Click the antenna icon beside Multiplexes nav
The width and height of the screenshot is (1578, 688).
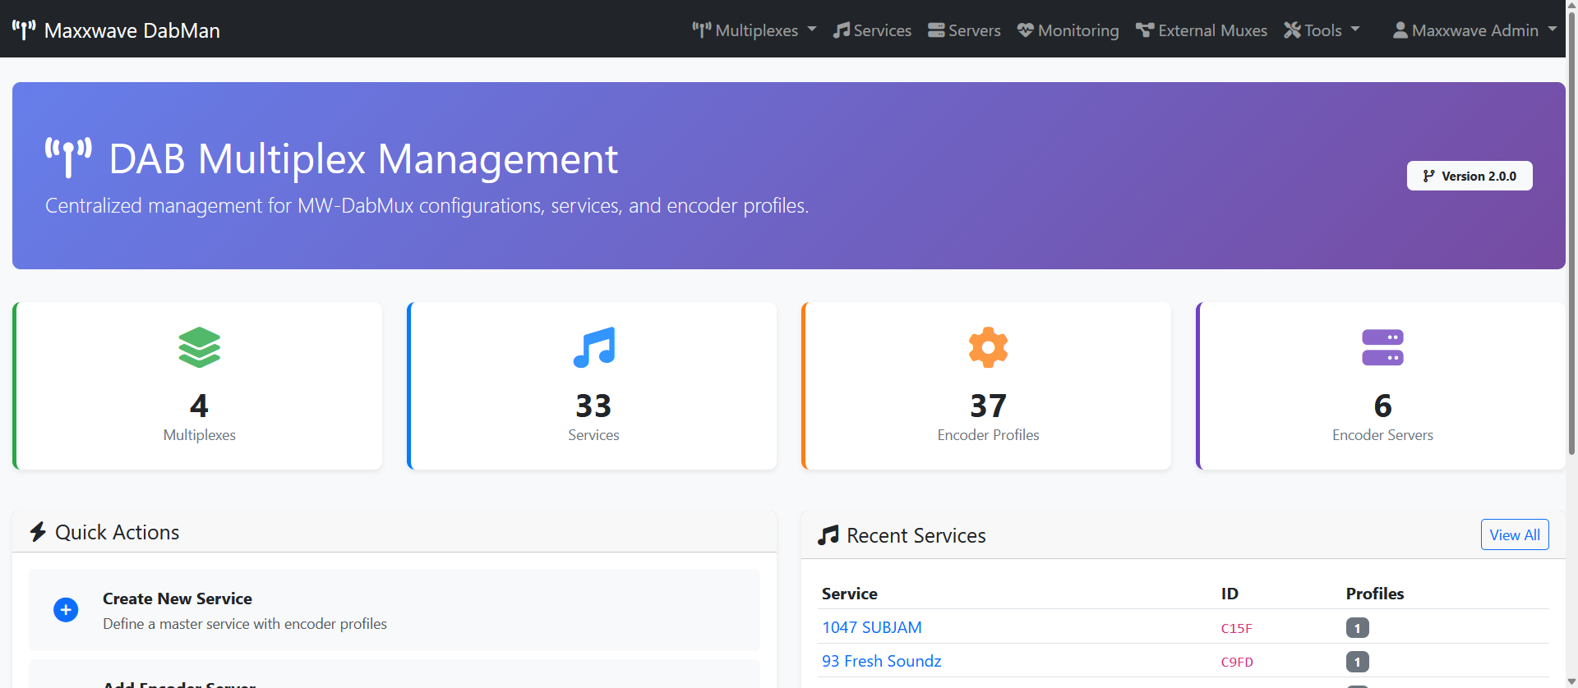[x=701, y=30]
